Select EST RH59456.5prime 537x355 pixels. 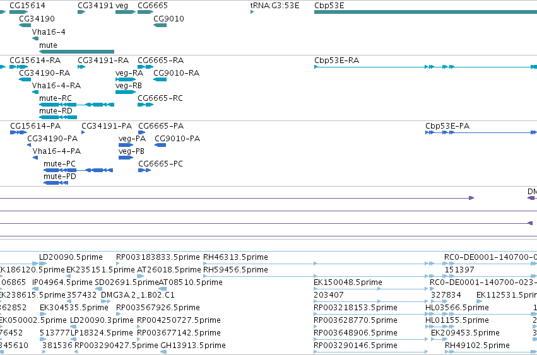235,270
